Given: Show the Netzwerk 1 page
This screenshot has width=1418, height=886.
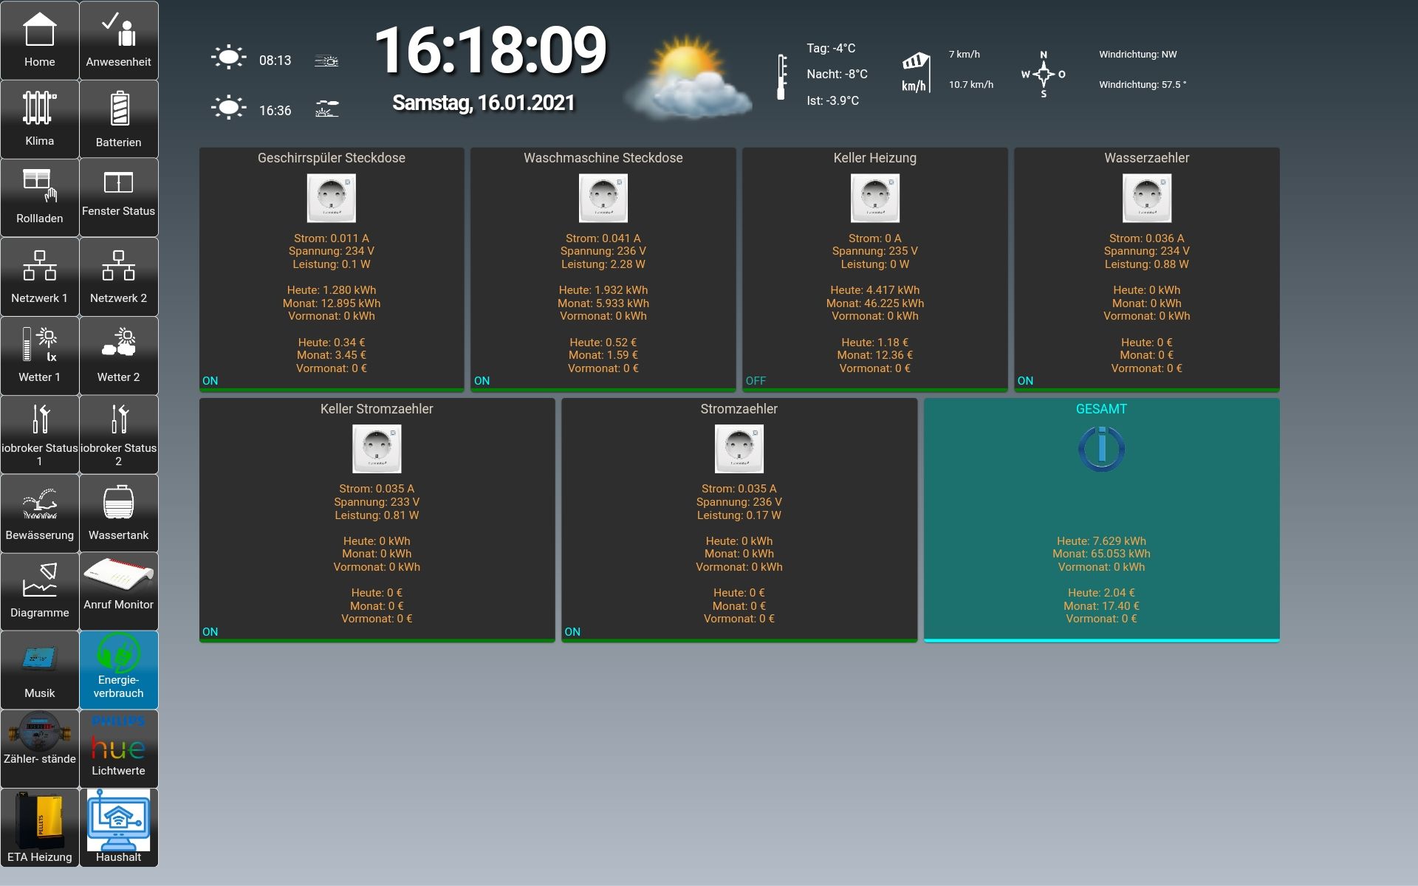Looking at the screenshot, I should pos(39,277).
